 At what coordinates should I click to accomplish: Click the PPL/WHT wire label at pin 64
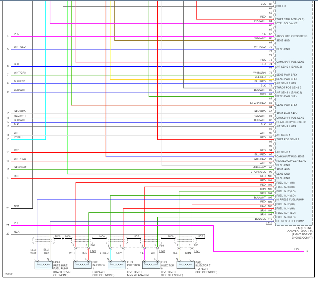[x=260, y=21]
